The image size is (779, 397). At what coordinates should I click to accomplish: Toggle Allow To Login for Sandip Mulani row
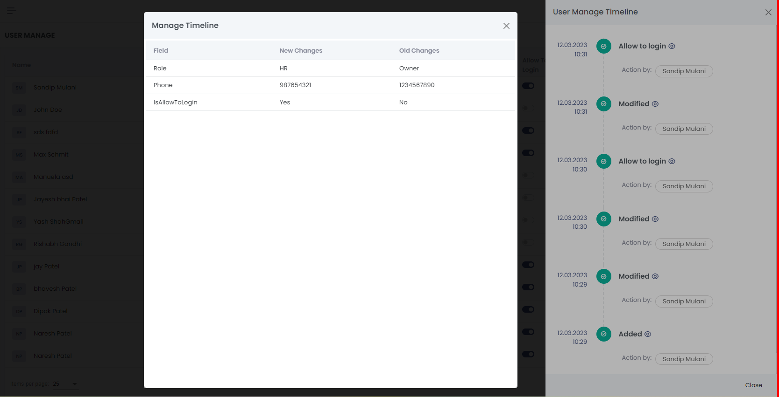[528, 86]
